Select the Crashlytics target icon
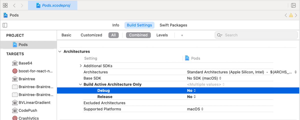Screen dimensions: 300x120 pos(15,118)
